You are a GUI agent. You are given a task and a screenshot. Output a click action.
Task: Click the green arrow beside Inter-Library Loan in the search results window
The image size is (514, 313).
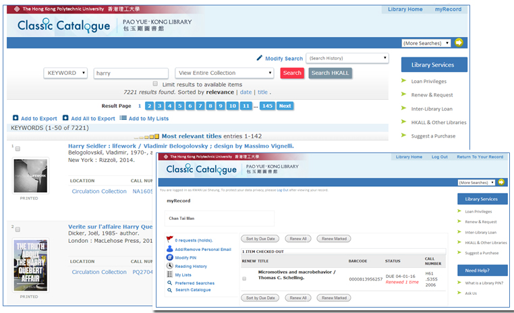403,108
